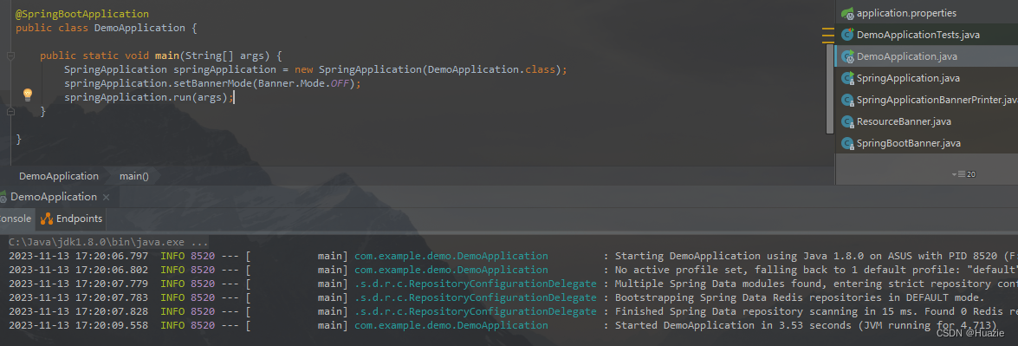The width and height of the screenshot is (1018, 346).
Task: Click the ResourceBanner.java locked class icon
Action: click(x=847, y=121)
